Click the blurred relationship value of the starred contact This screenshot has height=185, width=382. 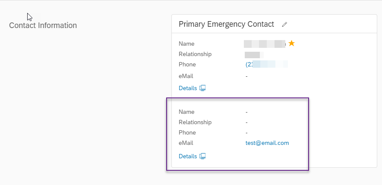[254, 54]
